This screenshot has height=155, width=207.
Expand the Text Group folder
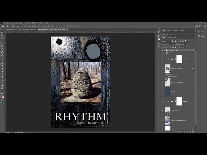click(x=165, y=53)
